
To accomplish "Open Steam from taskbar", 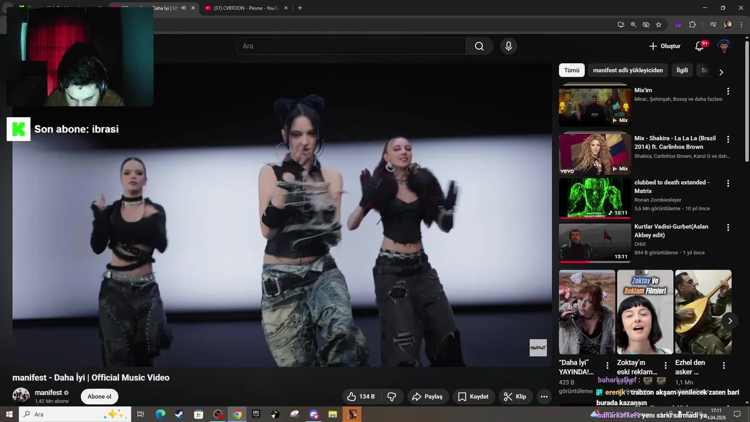I will (179, 414).
